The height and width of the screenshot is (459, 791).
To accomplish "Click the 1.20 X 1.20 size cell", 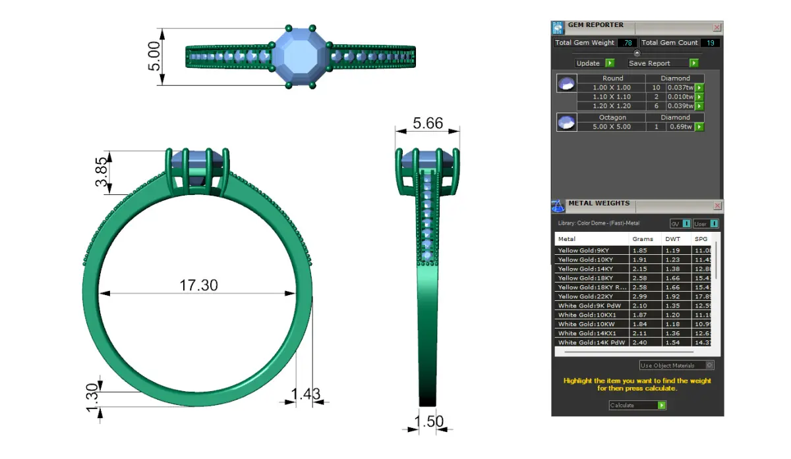I will click(x=612, y=106).
